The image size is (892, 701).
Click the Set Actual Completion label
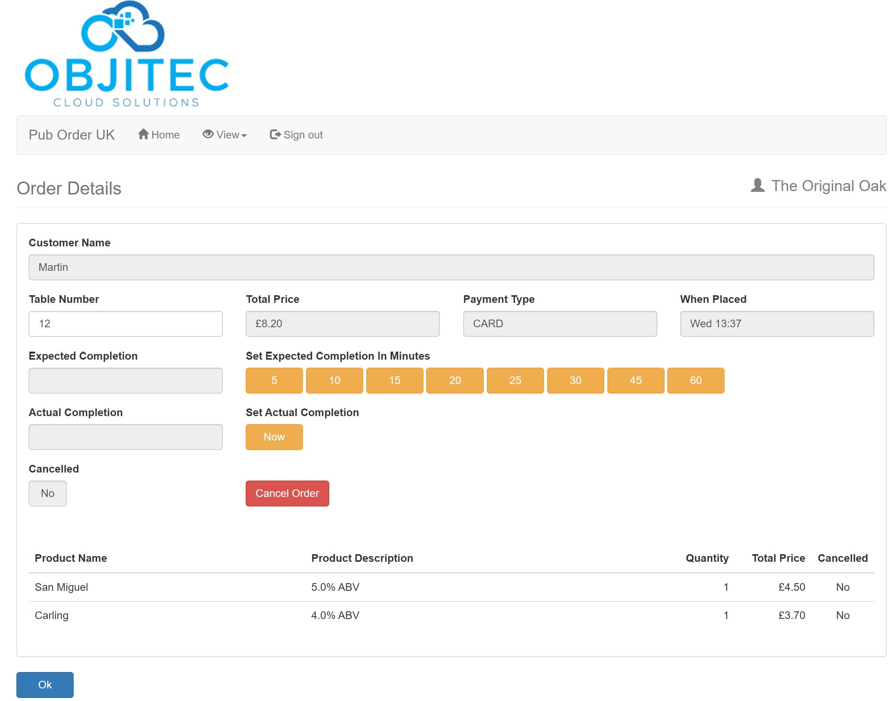tap(303, 413)
